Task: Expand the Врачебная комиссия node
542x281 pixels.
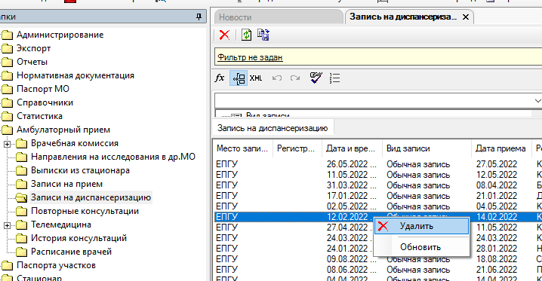Action: [x=7, y=144]
